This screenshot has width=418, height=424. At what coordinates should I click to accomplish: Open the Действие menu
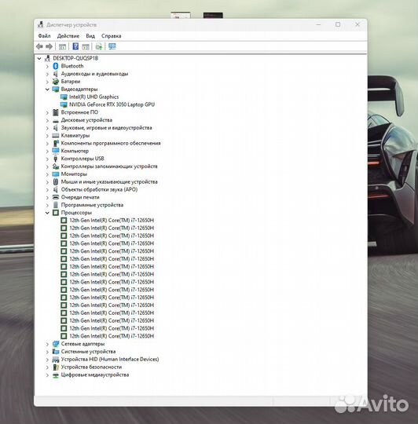point(68,36)
